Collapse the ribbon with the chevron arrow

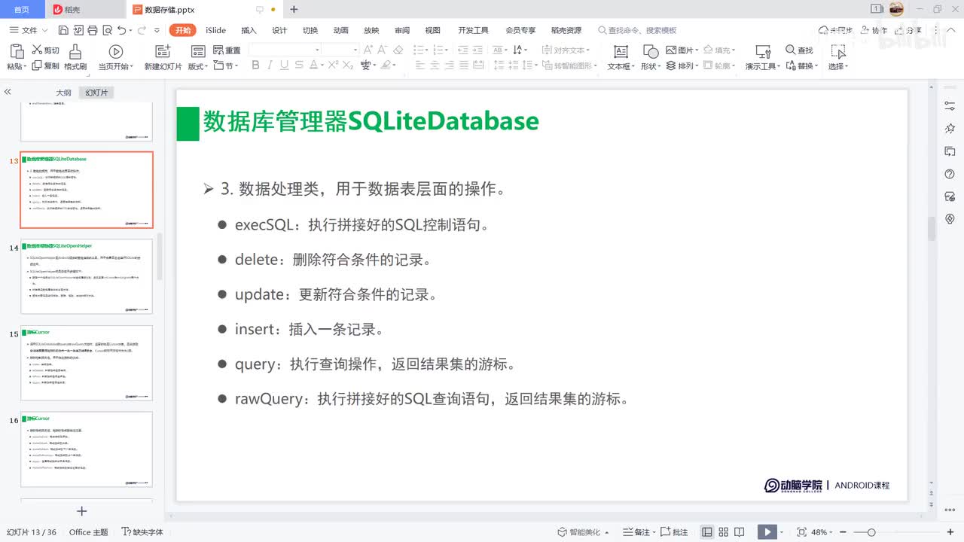pos(951,30)
